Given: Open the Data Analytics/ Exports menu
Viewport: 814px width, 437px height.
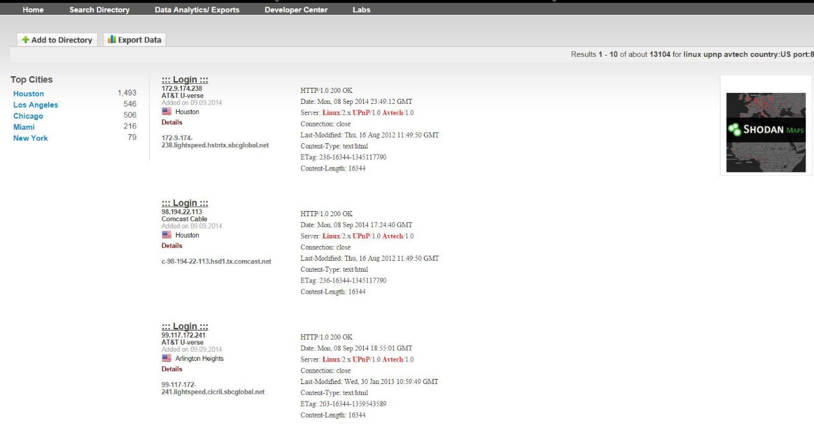Looking at the screenshot, I should (x=196, y=10).
